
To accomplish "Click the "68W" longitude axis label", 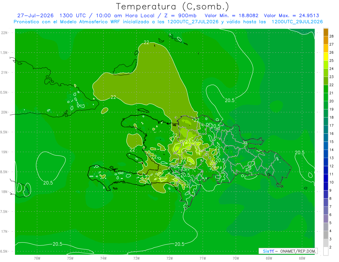I will click(302, 258).
